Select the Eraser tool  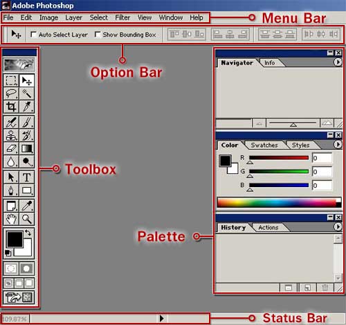pyautogui.click(x=11, y=148)
